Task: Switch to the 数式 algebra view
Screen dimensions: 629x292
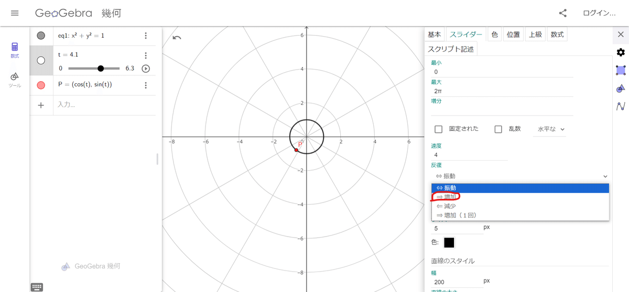Action: tap(15, 50)
